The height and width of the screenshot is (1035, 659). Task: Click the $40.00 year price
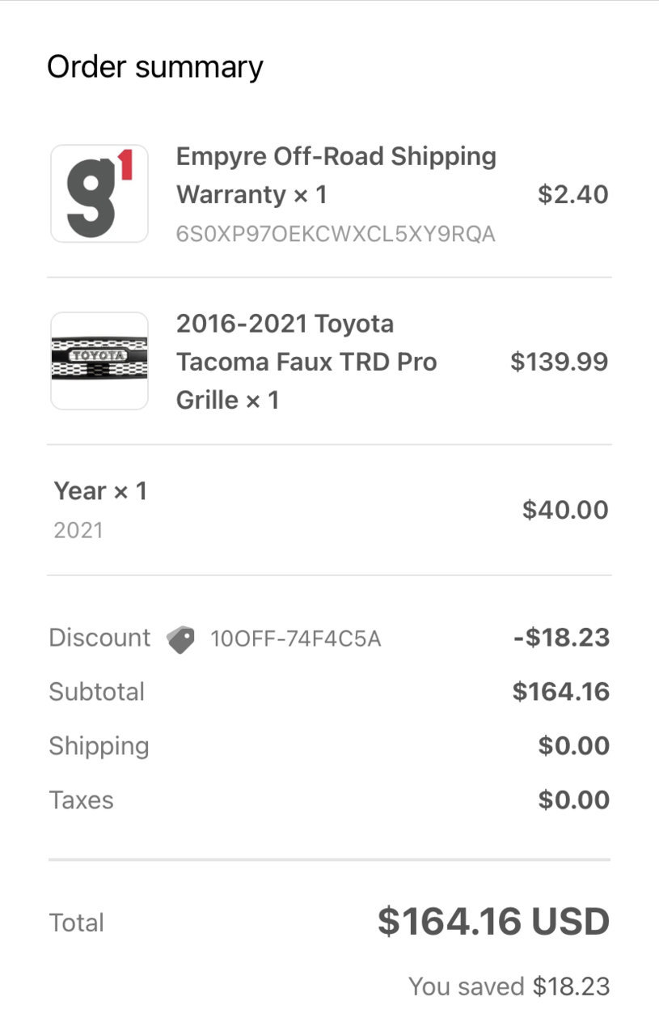coord(565,510)
